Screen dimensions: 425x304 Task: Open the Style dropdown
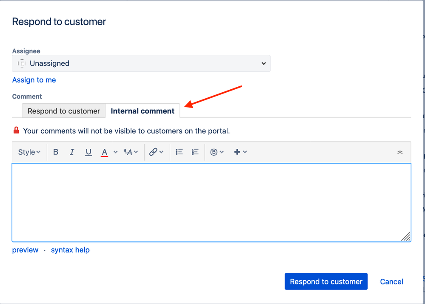pyautogui.click(x=29, y=152)
